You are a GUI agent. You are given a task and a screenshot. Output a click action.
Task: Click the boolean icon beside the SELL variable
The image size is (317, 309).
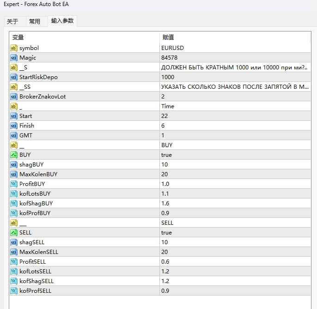13,233
